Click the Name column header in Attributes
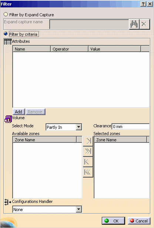The image size is (154, 228). [x=32, y=49]
